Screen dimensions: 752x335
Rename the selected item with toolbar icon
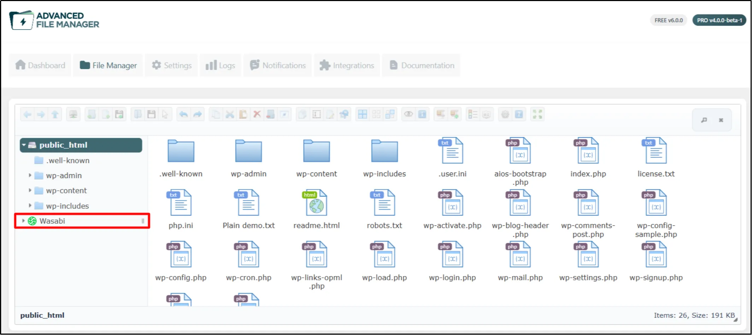coord(317,114)
